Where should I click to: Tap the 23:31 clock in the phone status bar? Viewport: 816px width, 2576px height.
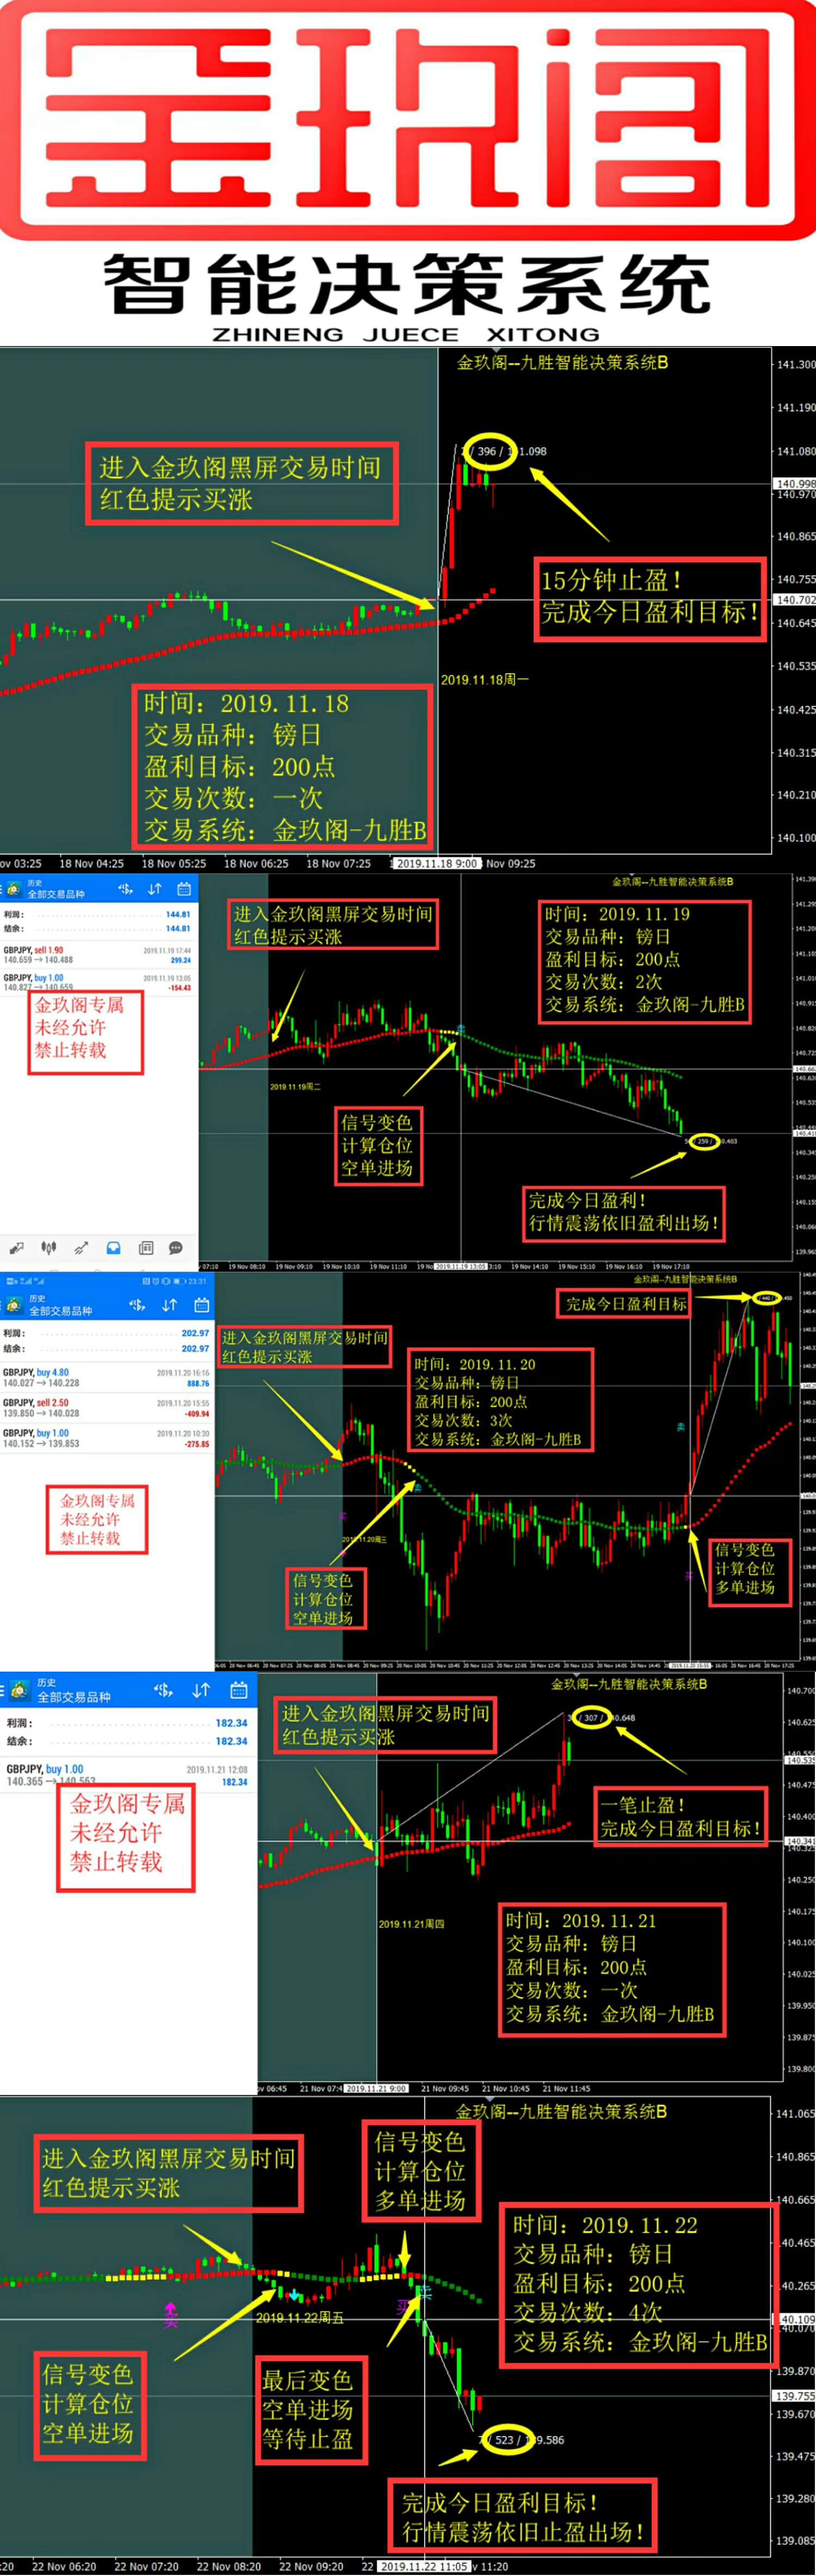click(197, 1281)
